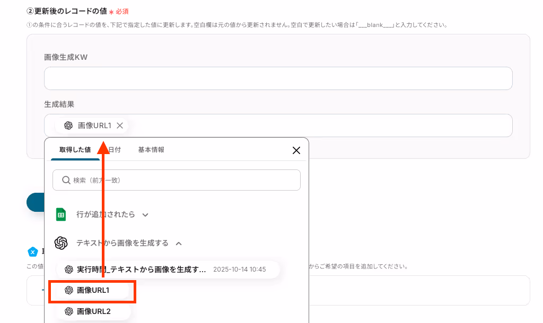
Task: Click the ②更新後のレコードの値 heading
Action: (x=67, y=11)
